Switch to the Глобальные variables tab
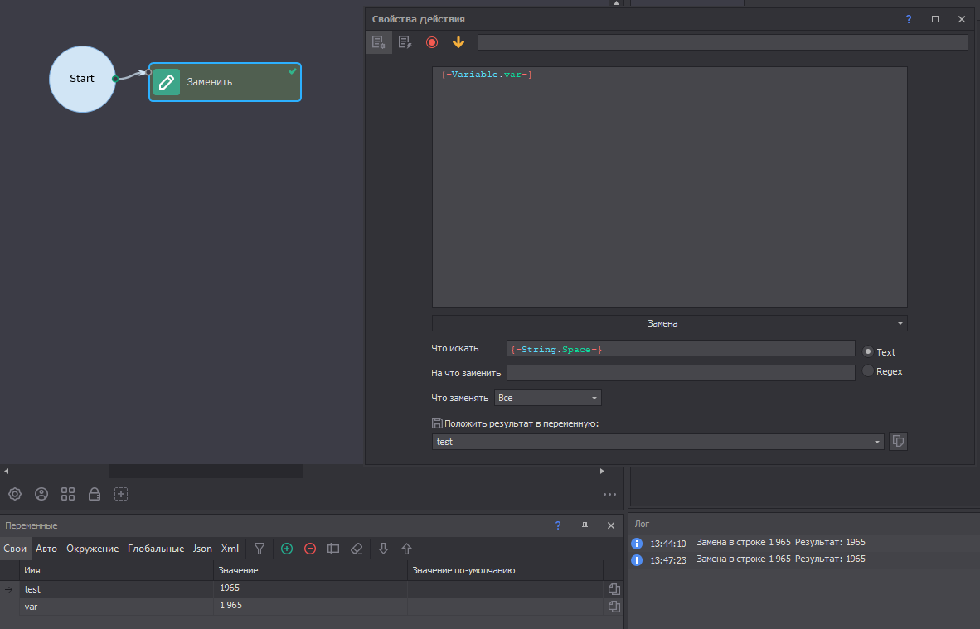Image resolution: width=980 pixels, height=629 pixels. point(156,549)
